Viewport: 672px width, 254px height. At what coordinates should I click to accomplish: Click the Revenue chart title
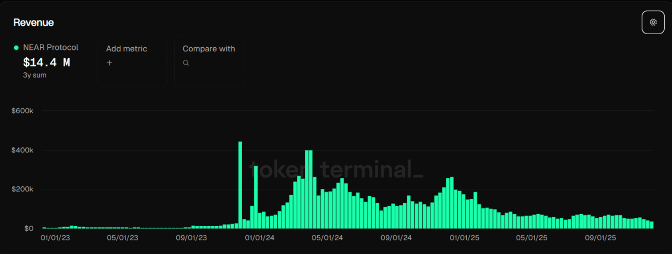tap(34, 23)
